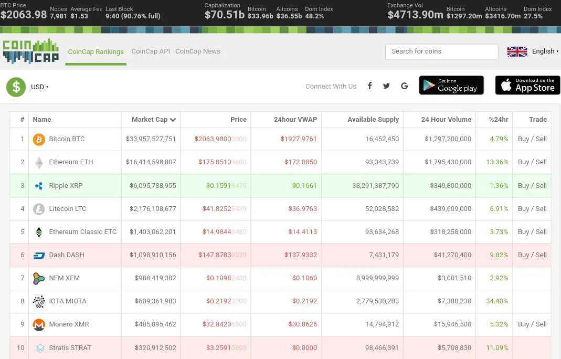Click Buy / Sell for Ethereum Classic
Viewport: 561px width, 359px height.
point(532,231)
